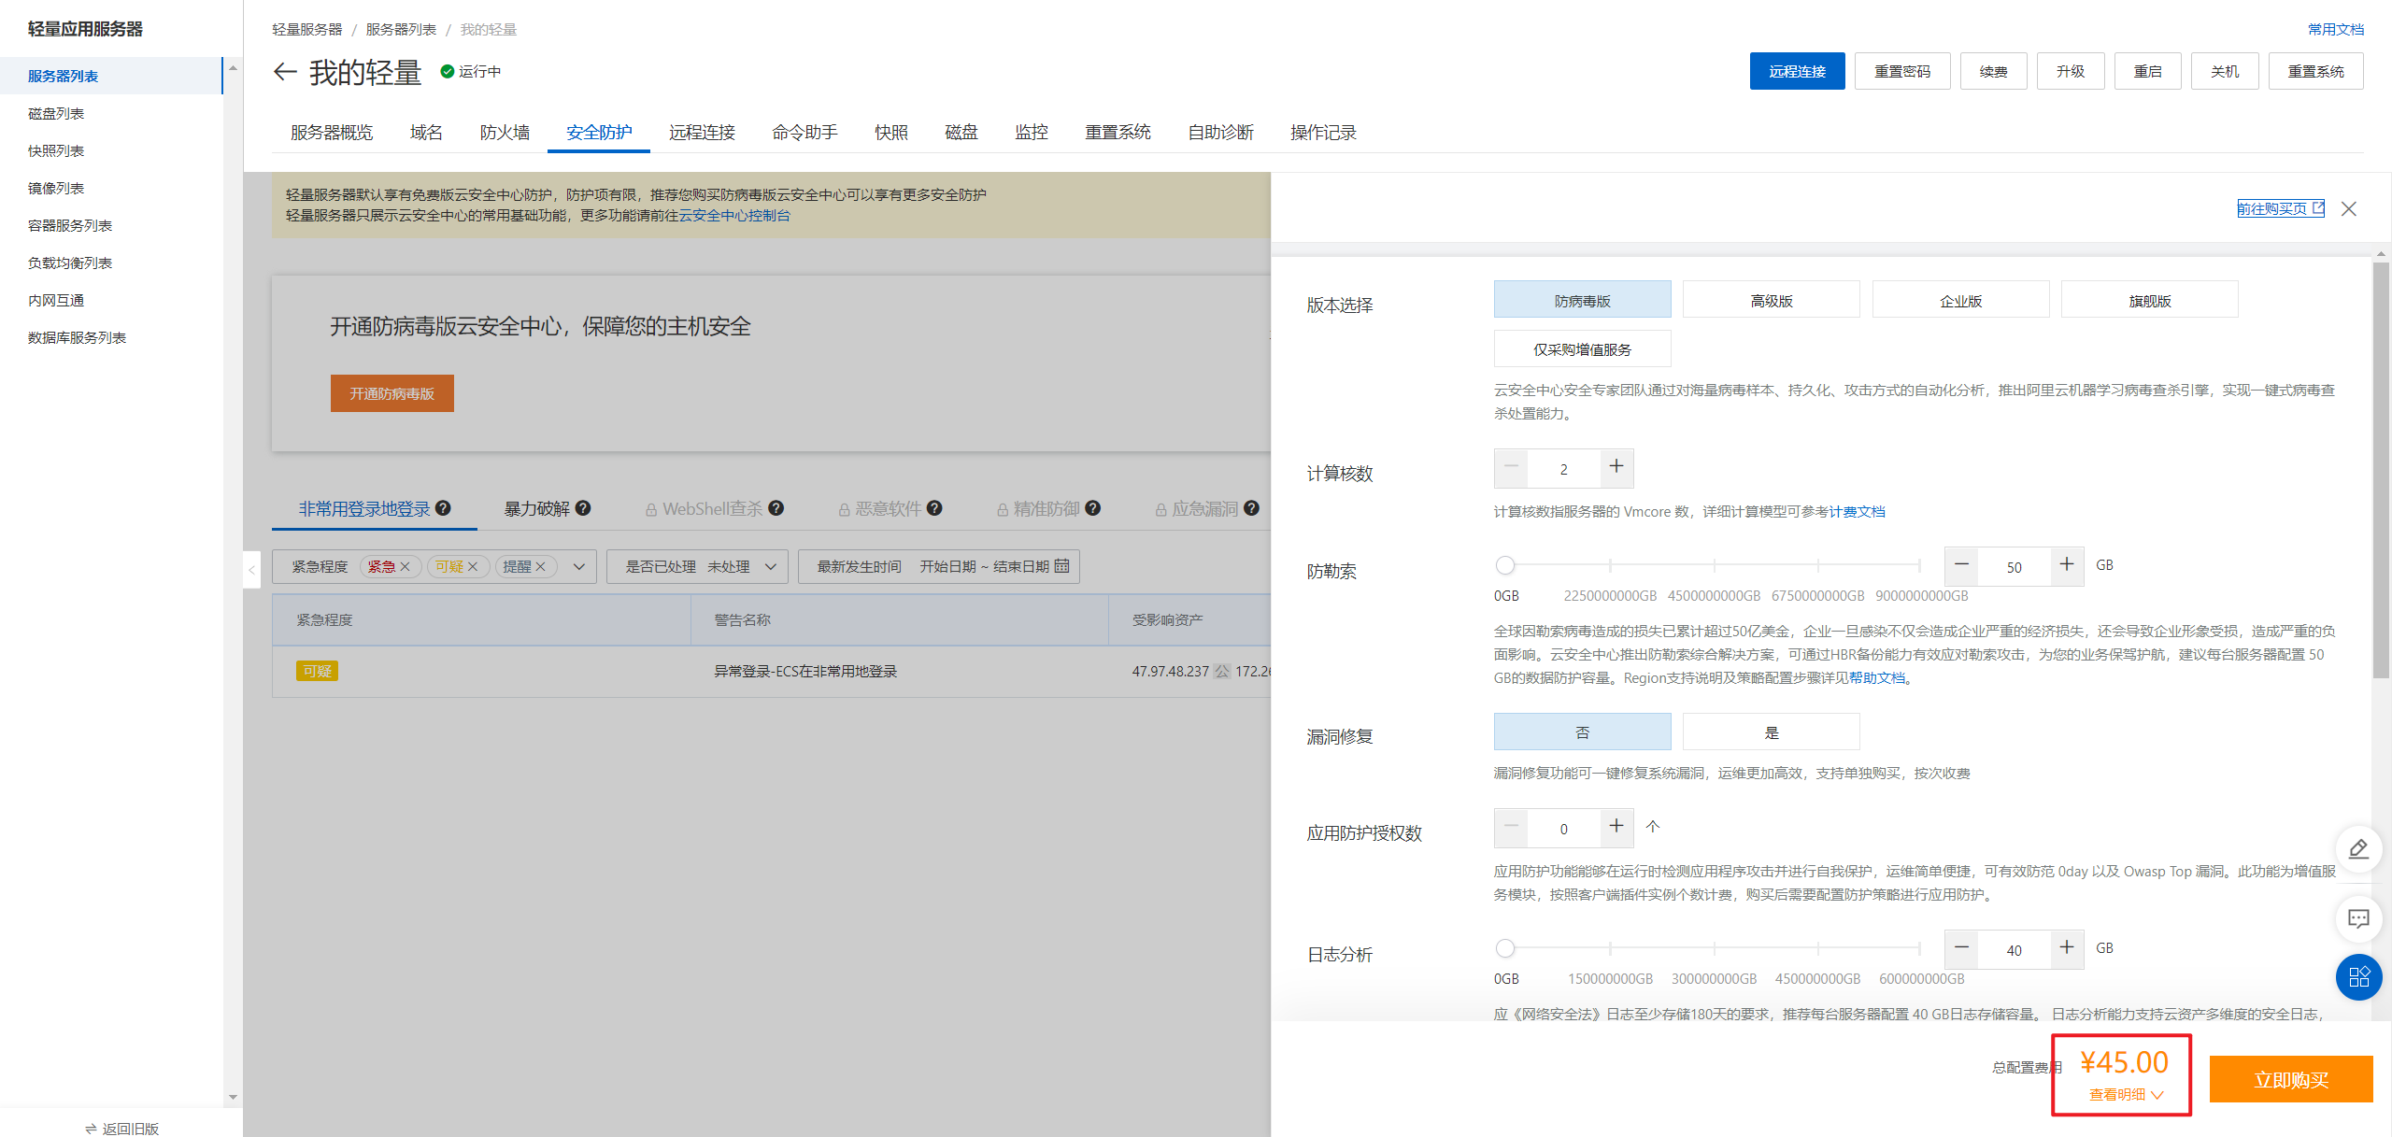This screenshot has height=1137, width=2392.
Task: Open the date range calendar icon
Action: [1061, 566]
